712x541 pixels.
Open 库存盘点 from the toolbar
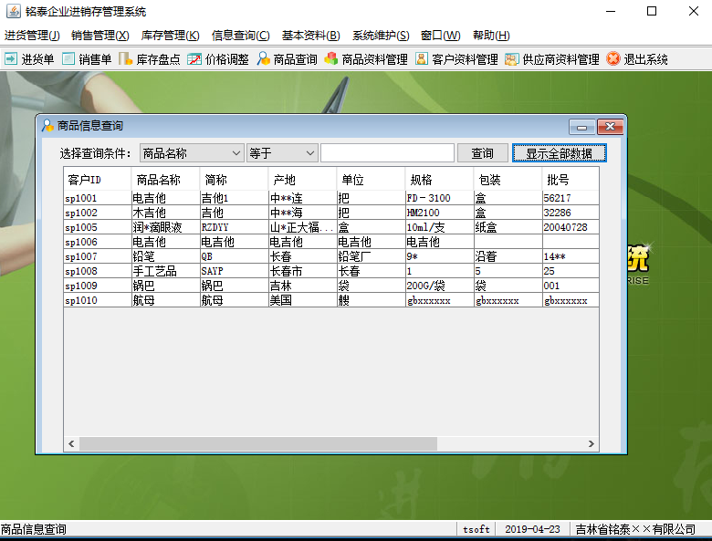coord(150,59)
